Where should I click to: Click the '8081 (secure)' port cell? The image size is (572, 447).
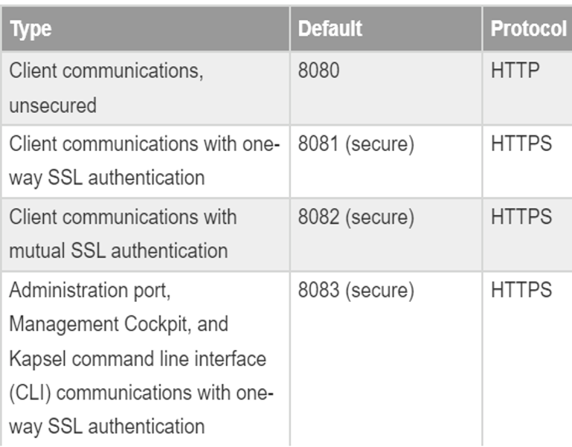(356, 144)
